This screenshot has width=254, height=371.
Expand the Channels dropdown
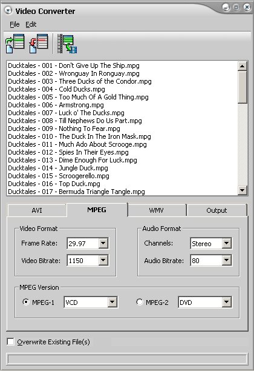[x=226, y=243]
